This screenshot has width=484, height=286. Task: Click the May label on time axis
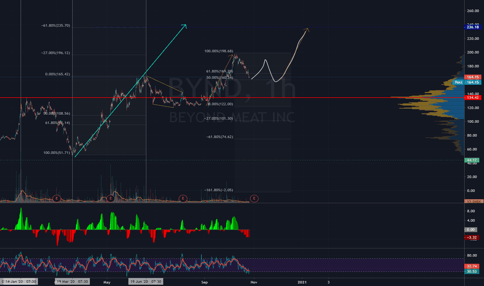click(x=107, y=282)
